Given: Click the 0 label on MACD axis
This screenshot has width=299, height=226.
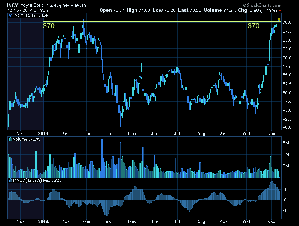Looking at the screenshot, I should (285, 200).
